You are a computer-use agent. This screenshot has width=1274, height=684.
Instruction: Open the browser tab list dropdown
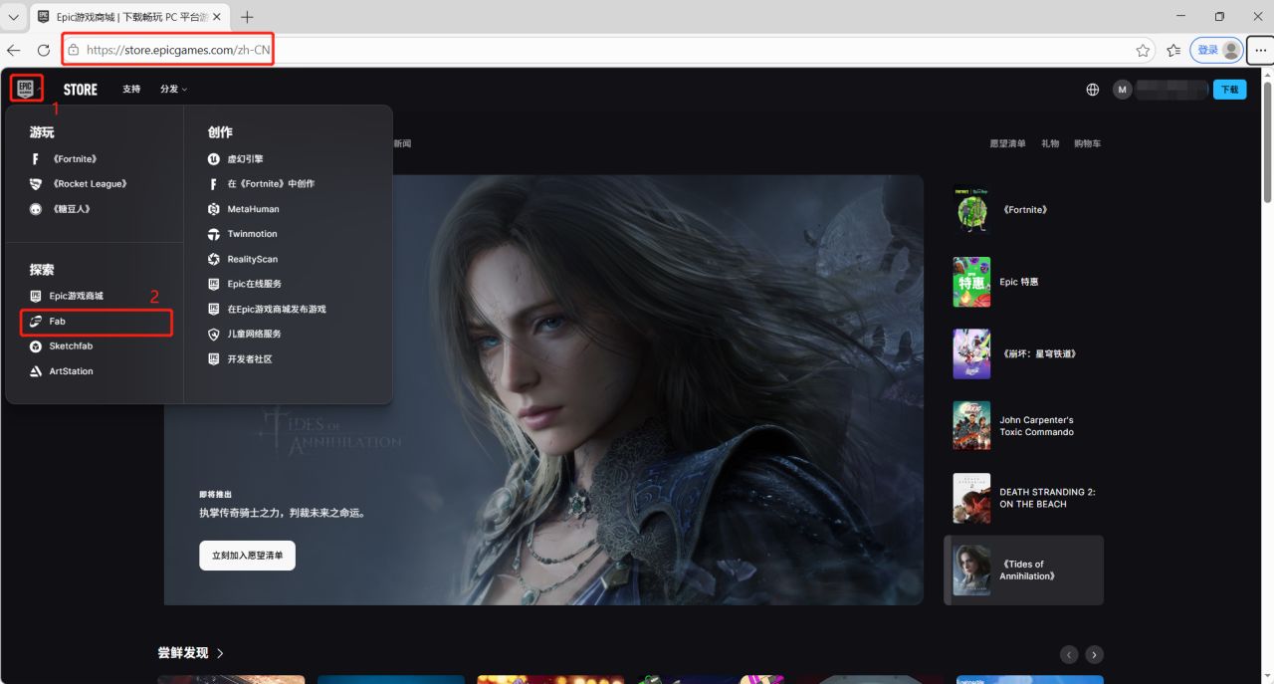[x=14, y=17]
